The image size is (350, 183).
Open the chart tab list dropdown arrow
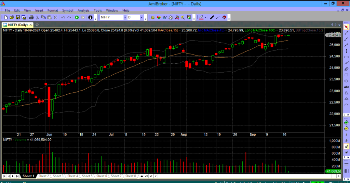point(339,25)
